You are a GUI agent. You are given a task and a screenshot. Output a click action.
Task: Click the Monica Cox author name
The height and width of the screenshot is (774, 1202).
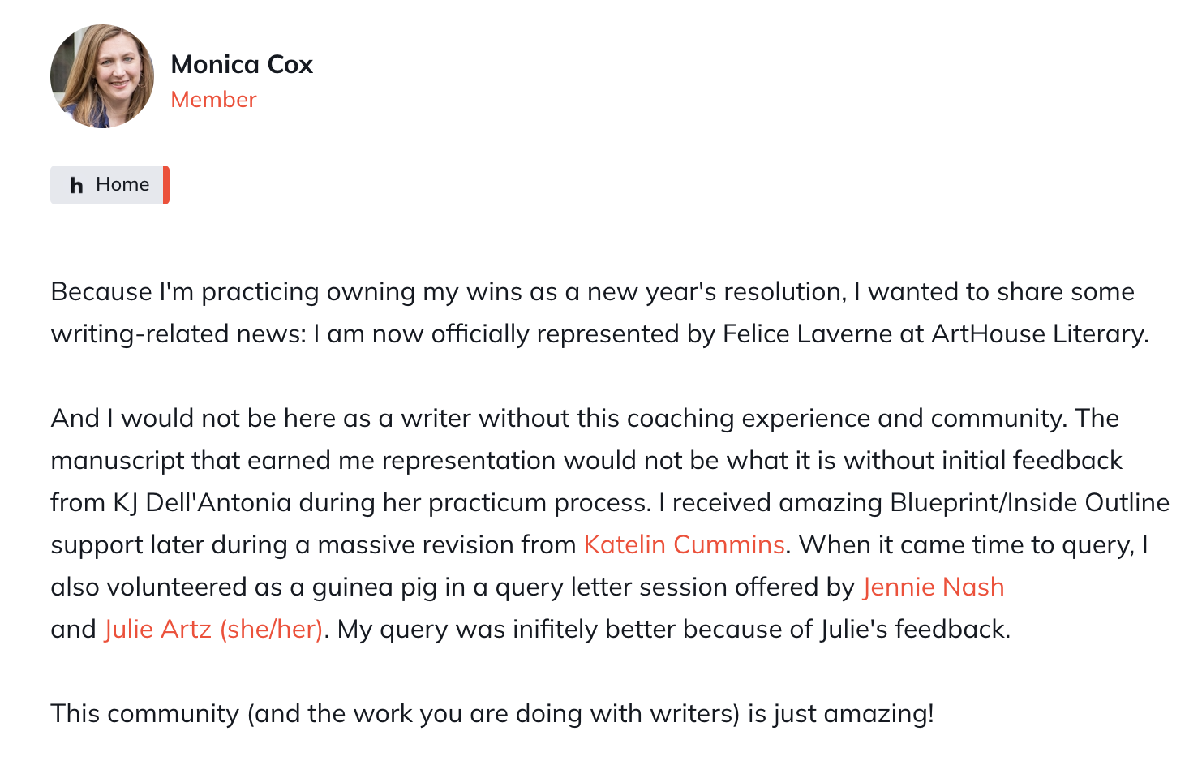242,64
